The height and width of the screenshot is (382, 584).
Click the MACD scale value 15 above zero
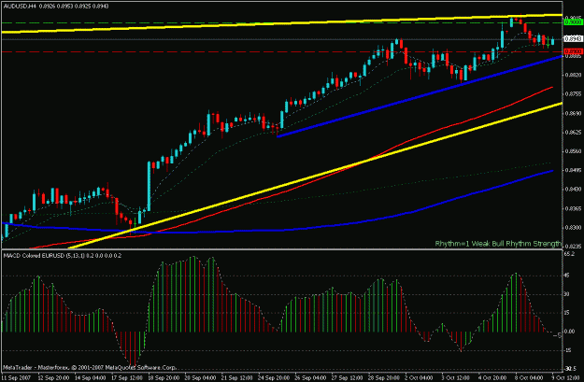[567, 313]
